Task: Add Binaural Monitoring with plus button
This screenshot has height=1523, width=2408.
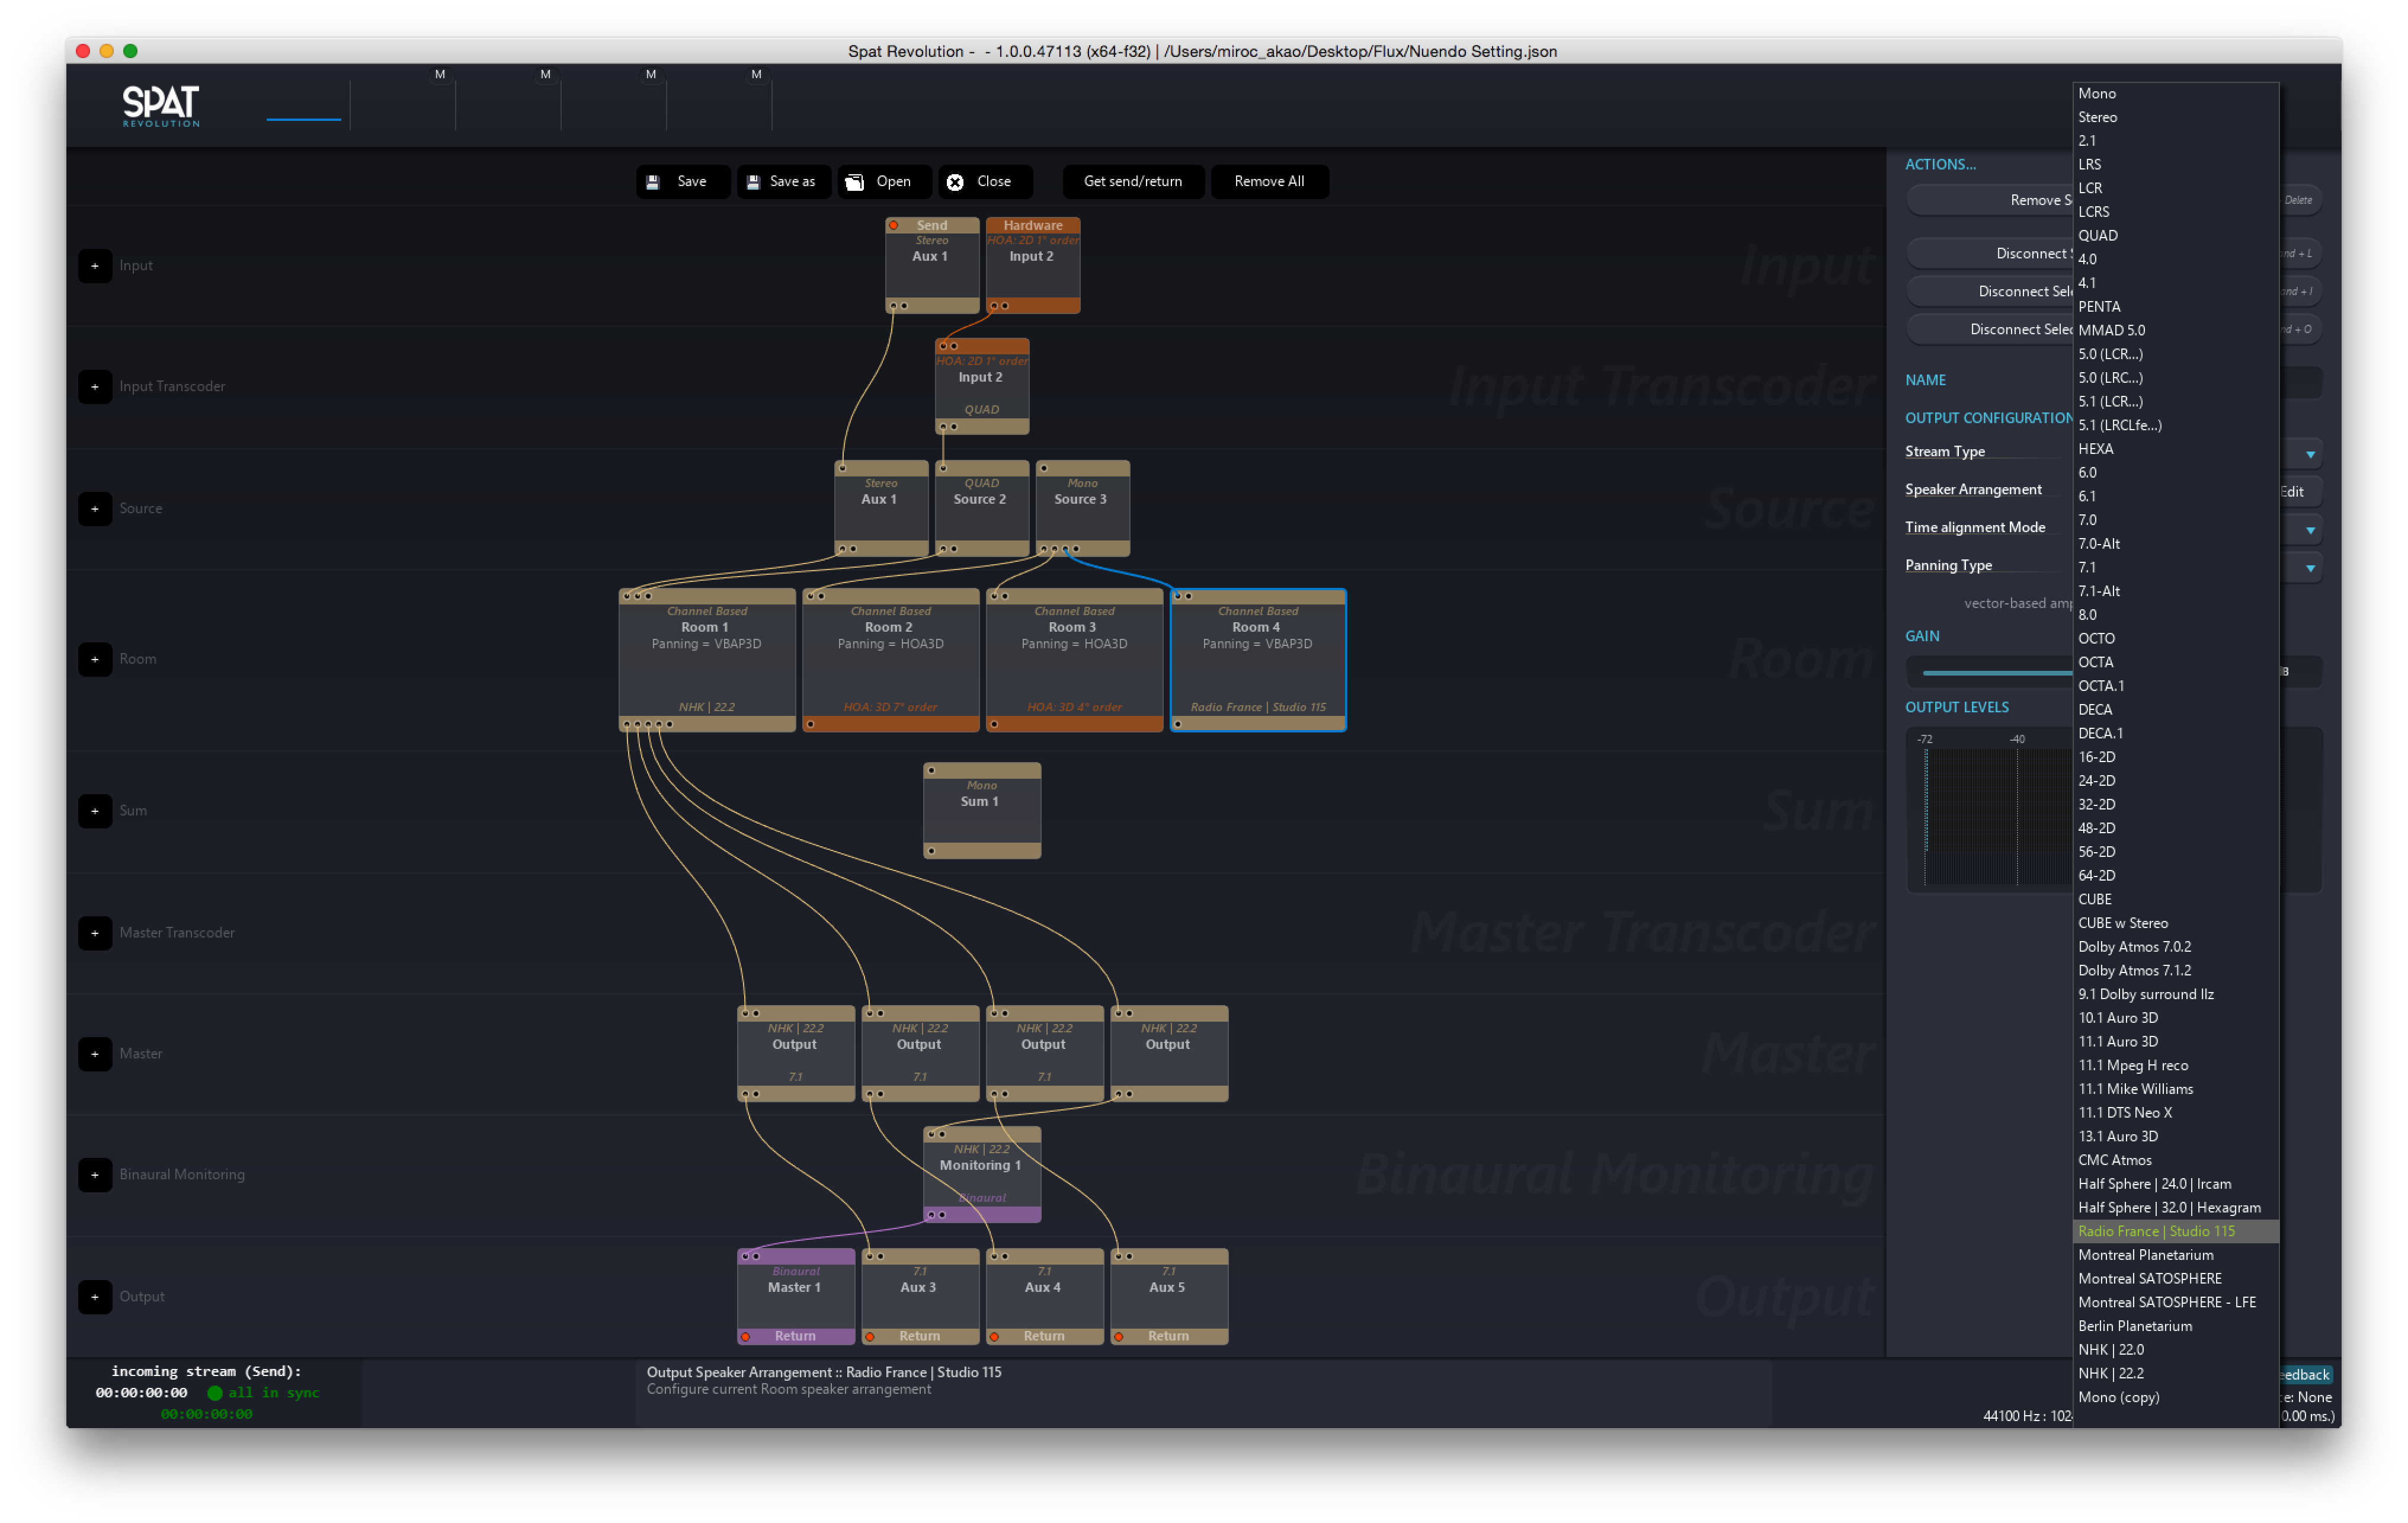Action: coord(95,1175)
